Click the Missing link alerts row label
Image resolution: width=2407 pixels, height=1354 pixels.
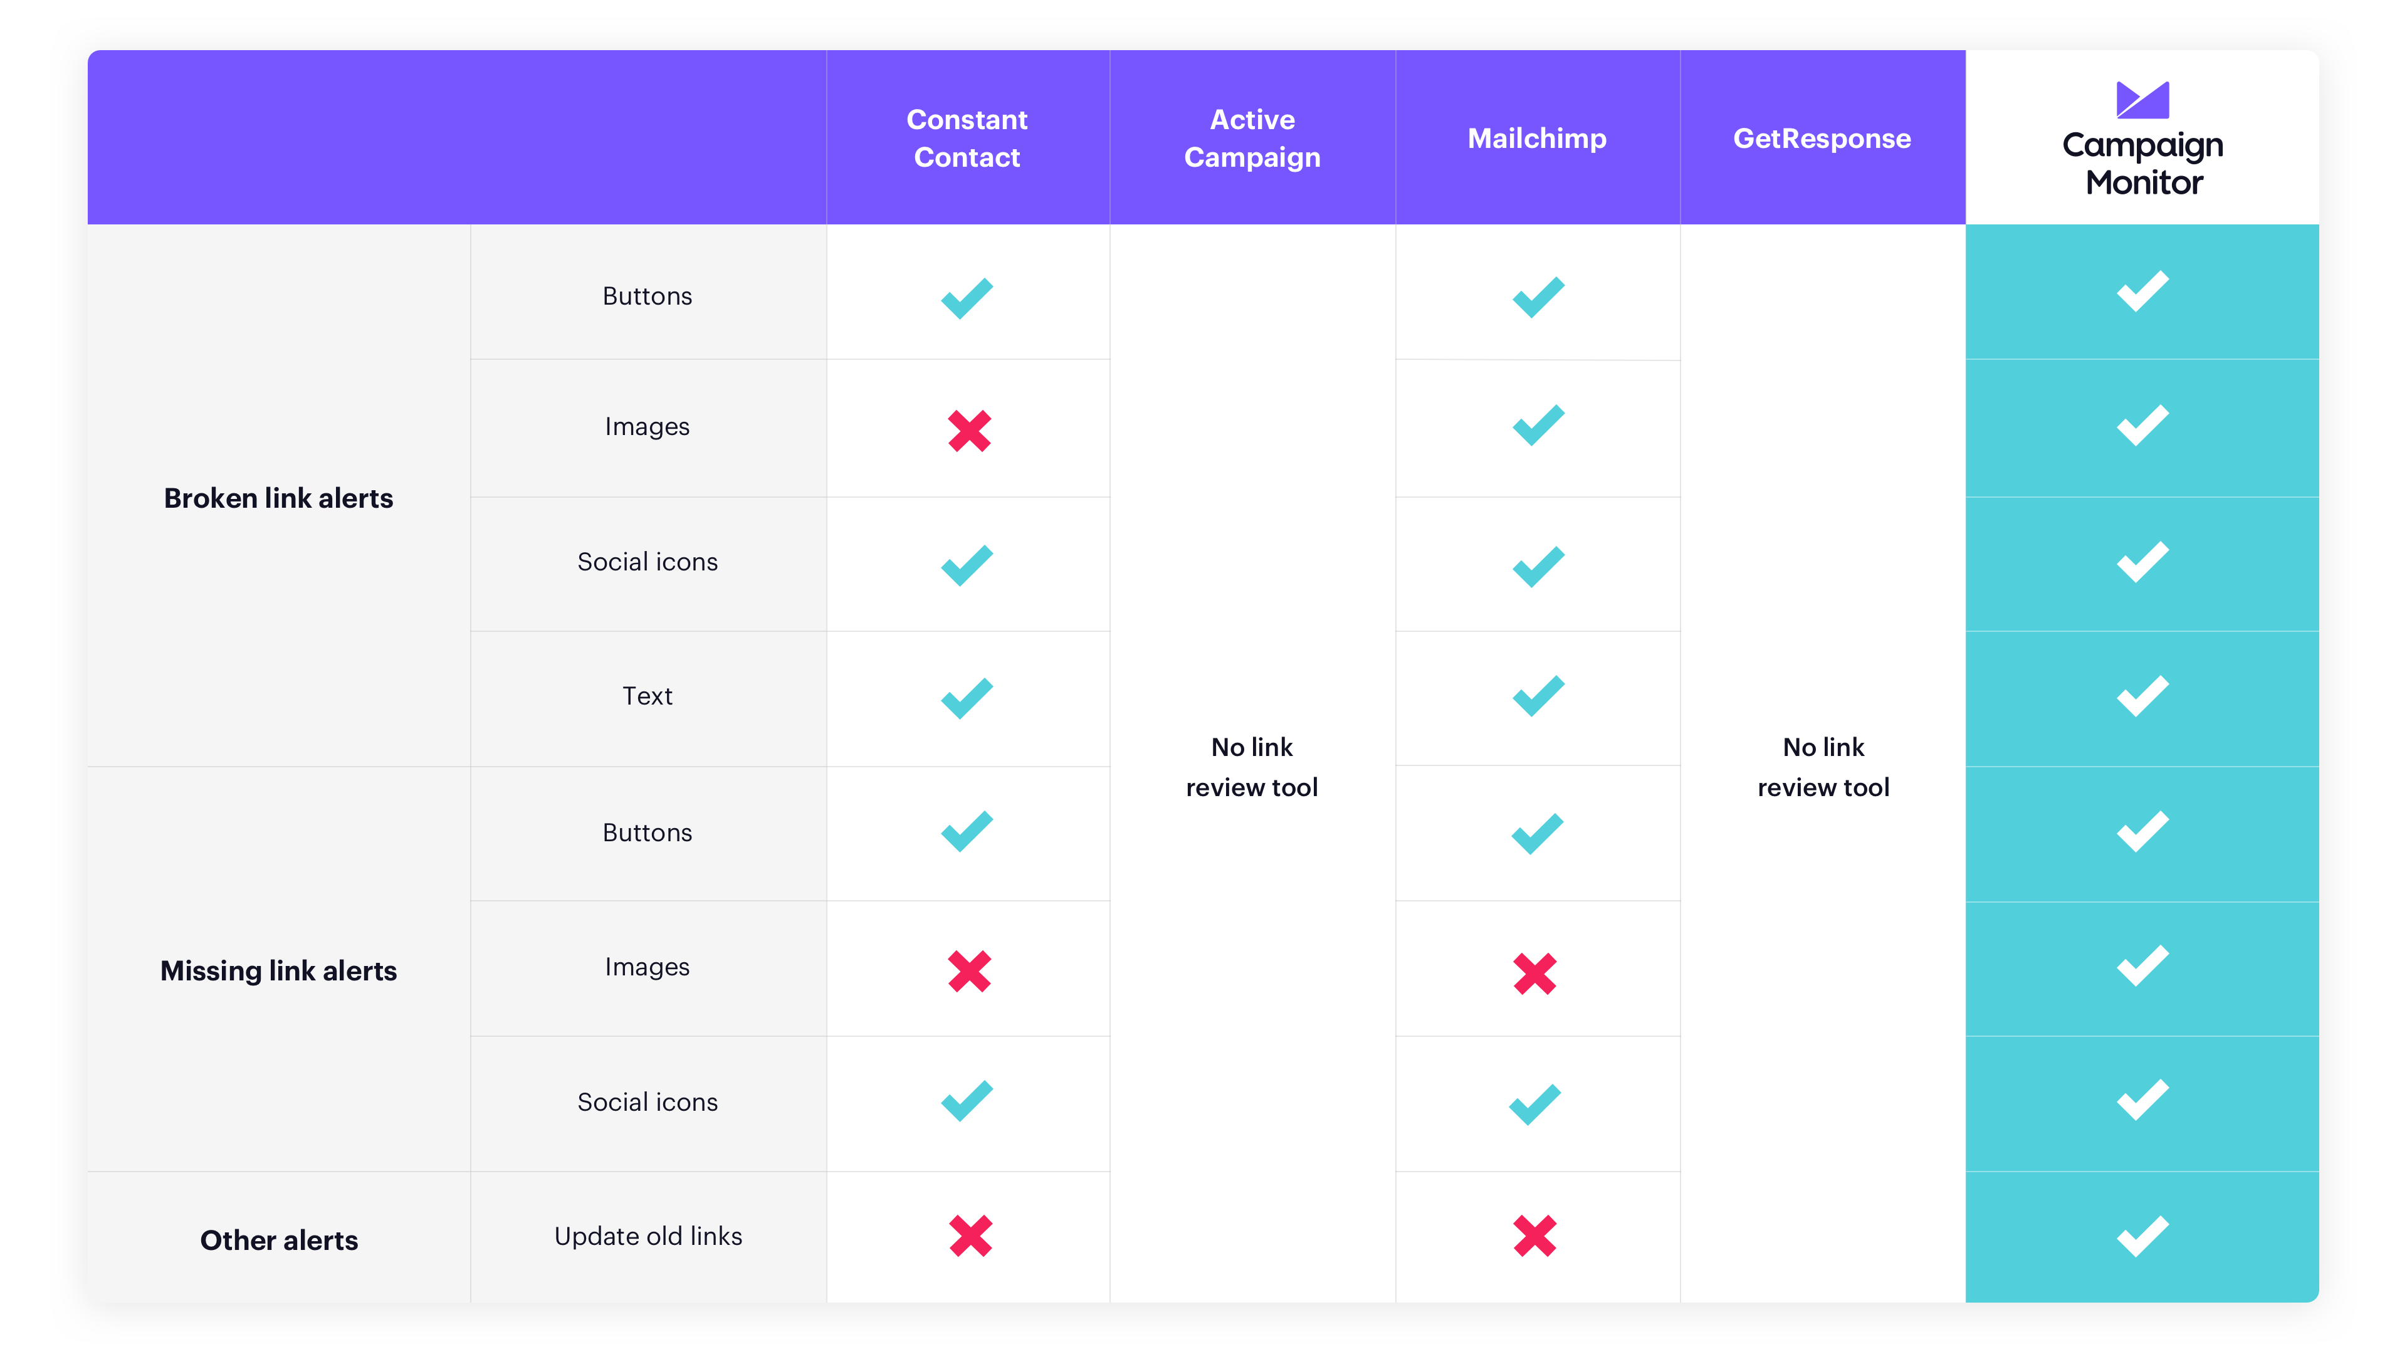(278, 971)
